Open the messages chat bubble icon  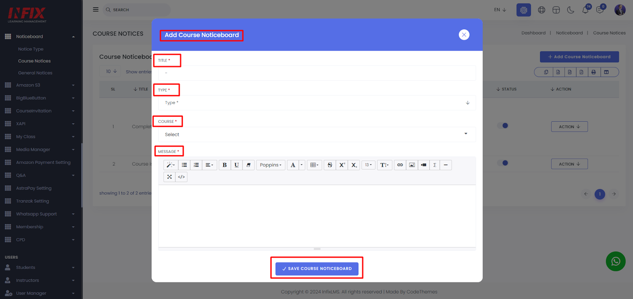[x=600, y=10]
